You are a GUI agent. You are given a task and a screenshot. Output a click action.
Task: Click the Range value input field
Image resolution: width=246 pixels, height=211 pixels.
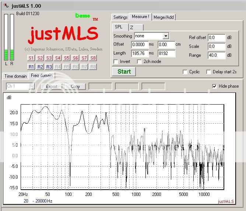coord(216,55)
